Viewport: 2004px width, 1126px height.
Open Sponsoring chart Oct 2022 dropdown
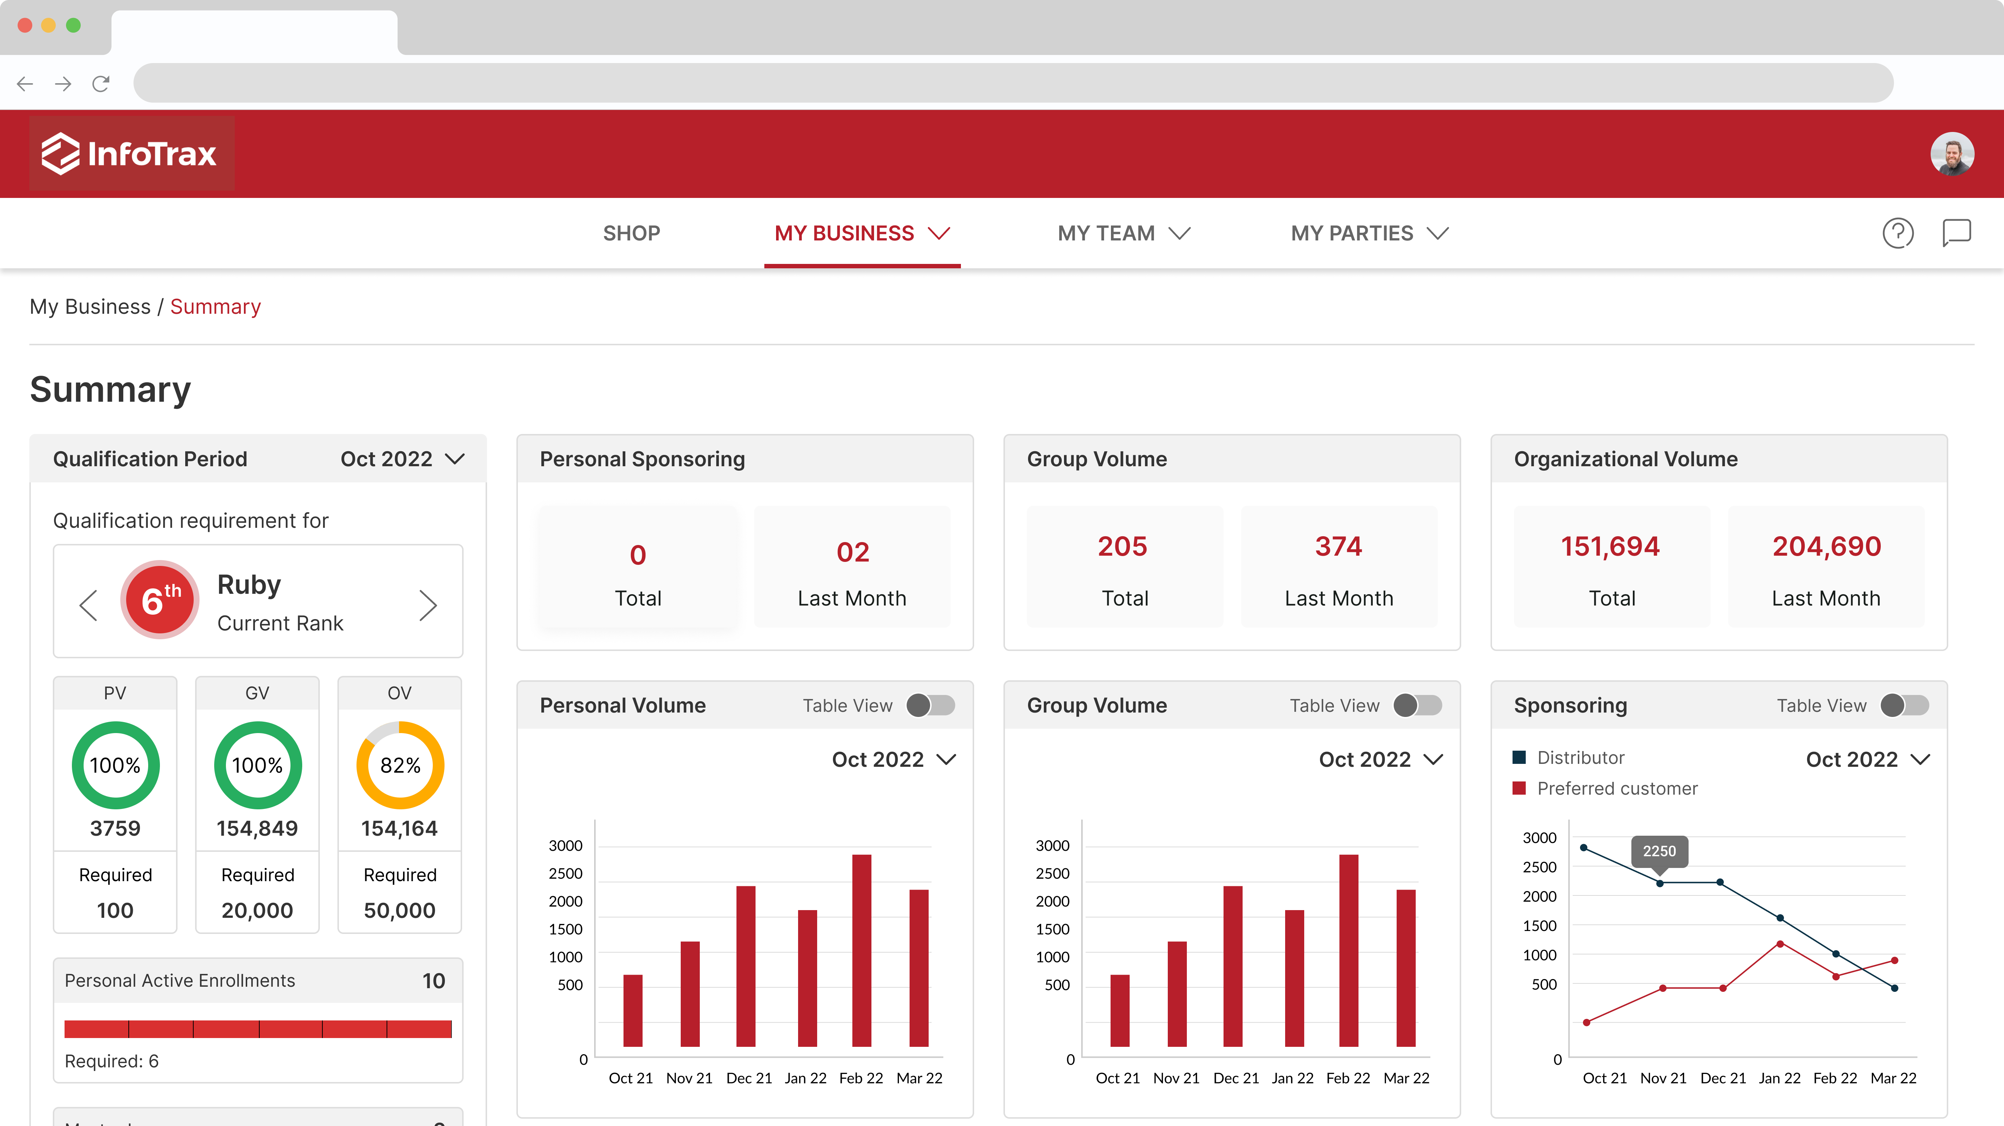pyautogui.click(x=1867, y=759)
